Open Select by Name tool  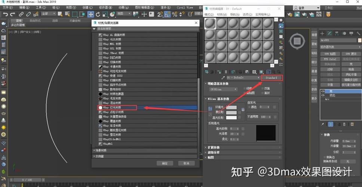tap(67, 14)
